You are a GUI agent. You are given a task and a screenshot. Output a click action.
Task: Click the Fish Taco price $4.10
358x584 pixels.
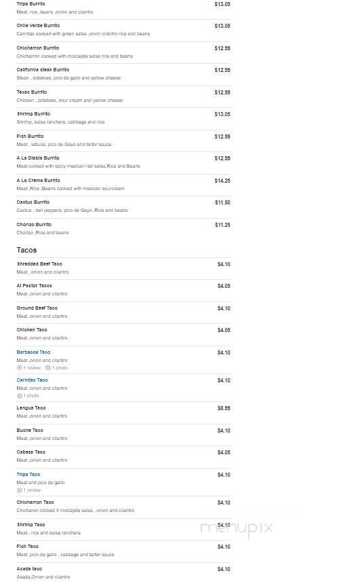tap(224, 547)
